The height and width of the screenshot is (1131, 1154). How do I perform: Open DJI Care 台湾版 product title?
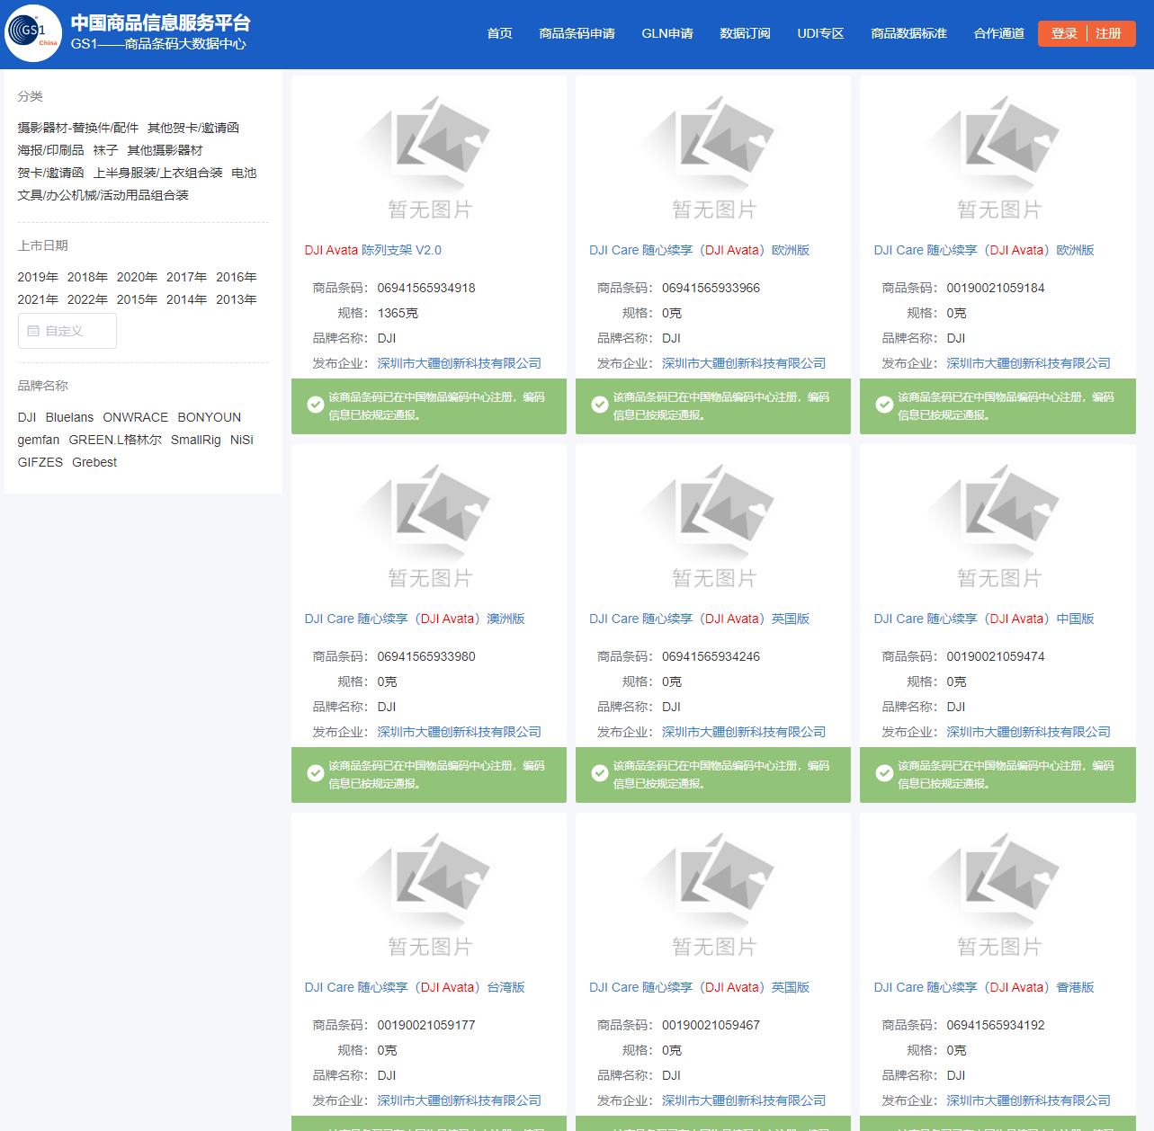coord(415,987)
